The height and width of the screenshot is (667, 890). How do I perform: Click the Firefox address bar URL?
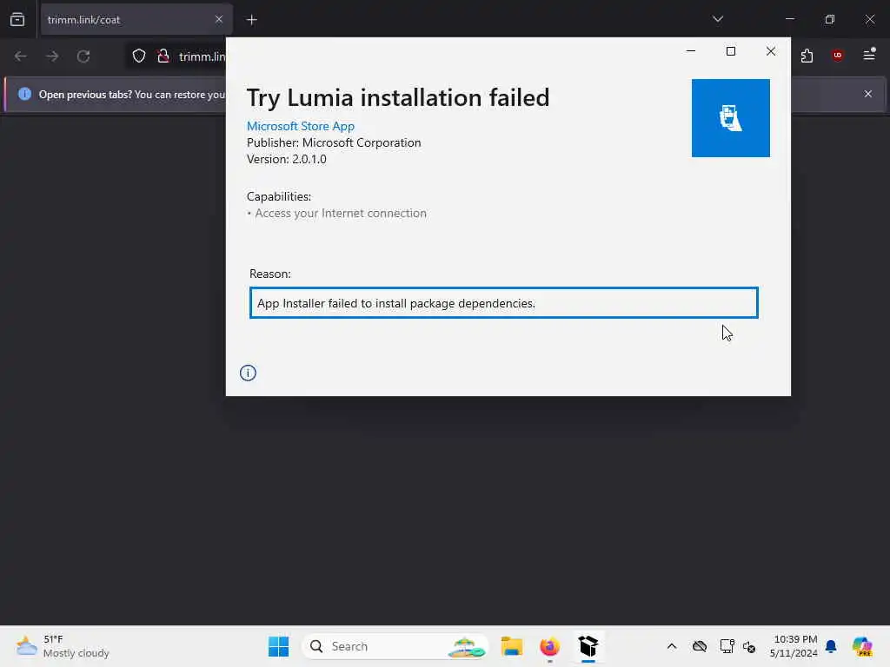point(202,56)
